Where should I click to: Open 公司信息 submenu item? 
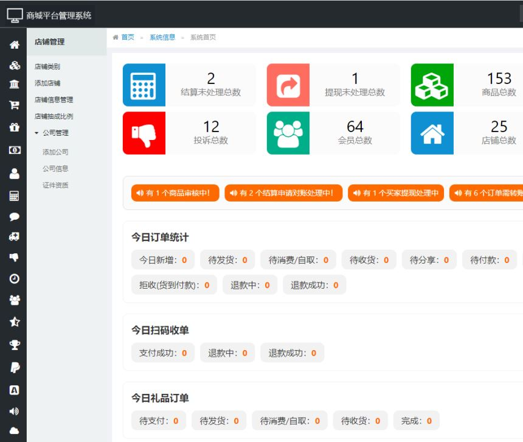point(55,169)
